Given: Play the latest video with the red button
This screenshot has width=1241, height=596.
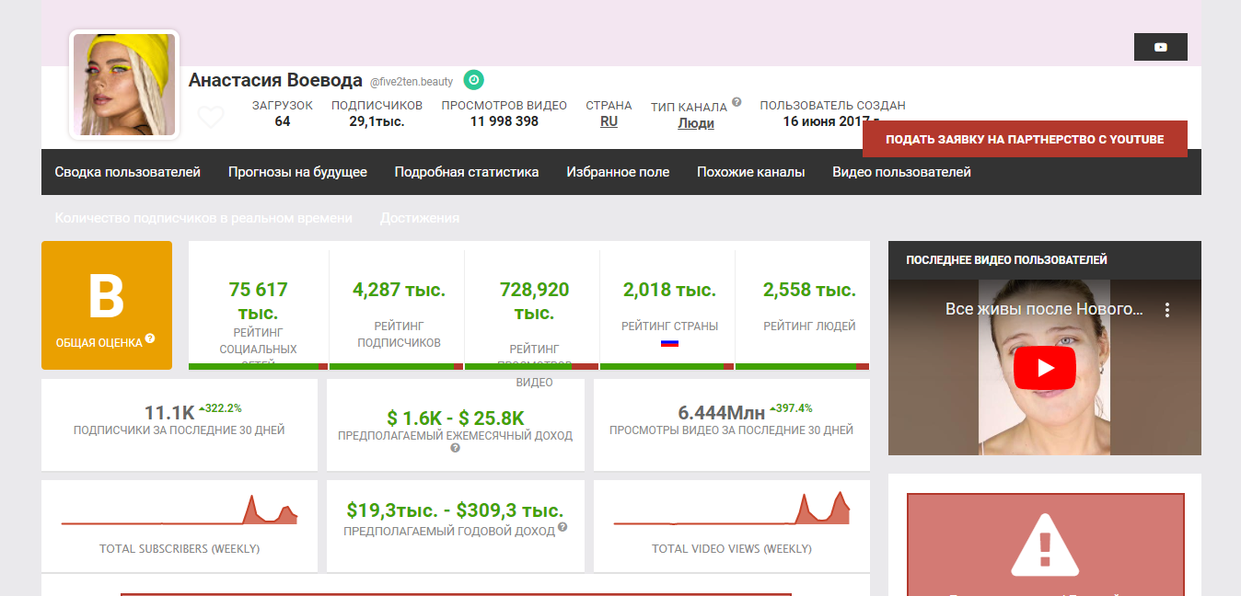Looking at the screenshot, I should pyautogui.click(x=1044, y=368).
